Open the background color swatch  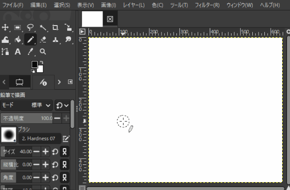click(x=40, y=69)
